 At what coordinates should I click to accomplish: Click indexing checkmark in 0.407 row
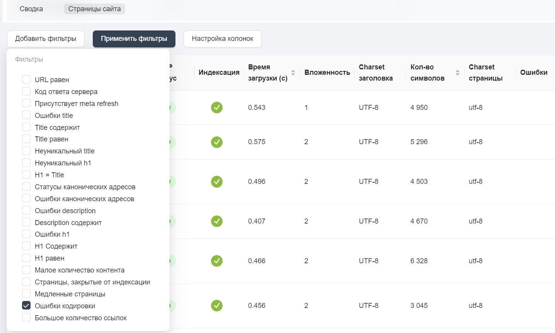click(x=217, y=221)
